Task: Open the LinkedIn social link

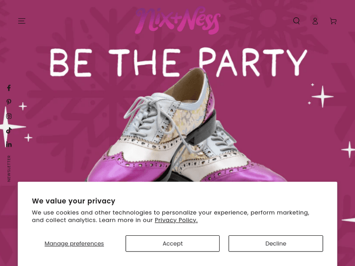Action: 9,145
